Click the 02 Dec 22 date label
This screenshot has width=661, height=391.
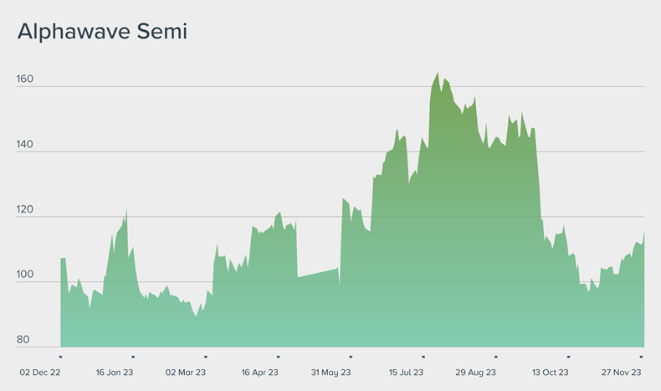(x=40, y=373)
